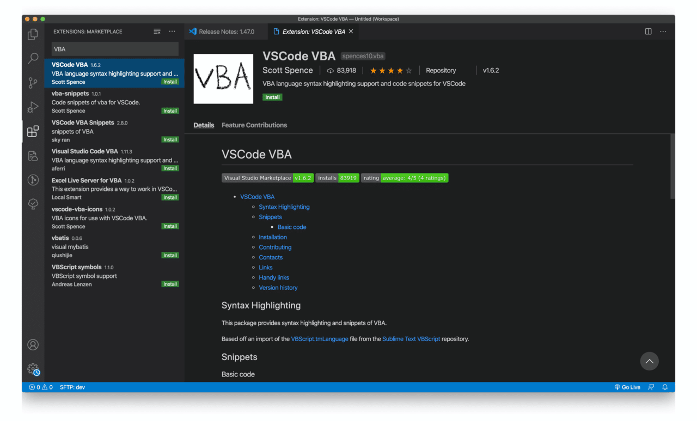Follow the Handy links contents link
The height and width of the screenshot is (421, 697).
pos(274,277)
